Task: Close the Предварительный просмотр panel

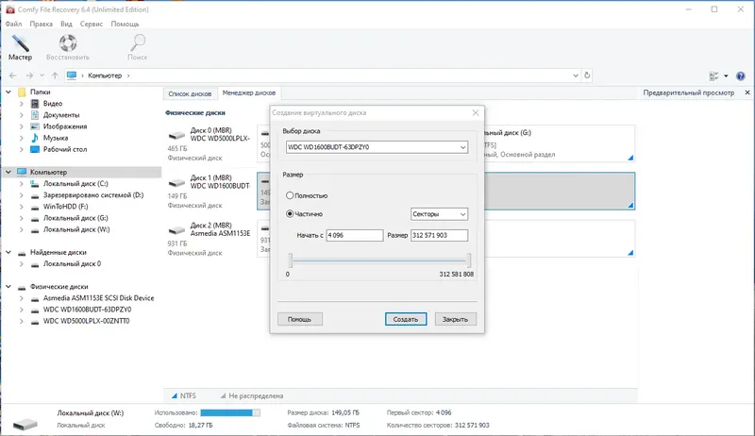Action: coord(747,92)
